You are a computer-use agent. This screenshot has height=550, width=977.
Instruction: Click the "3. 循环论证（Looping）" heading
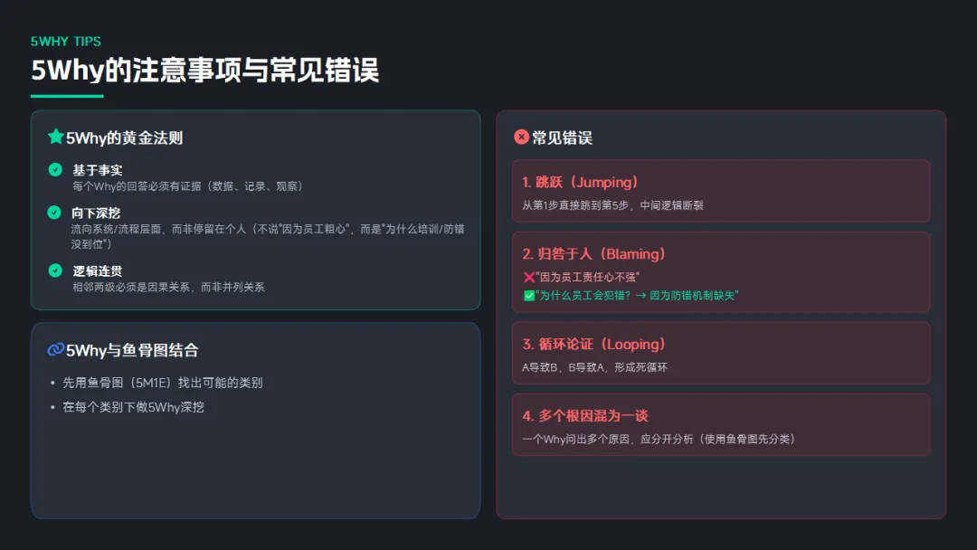(594, 344)
